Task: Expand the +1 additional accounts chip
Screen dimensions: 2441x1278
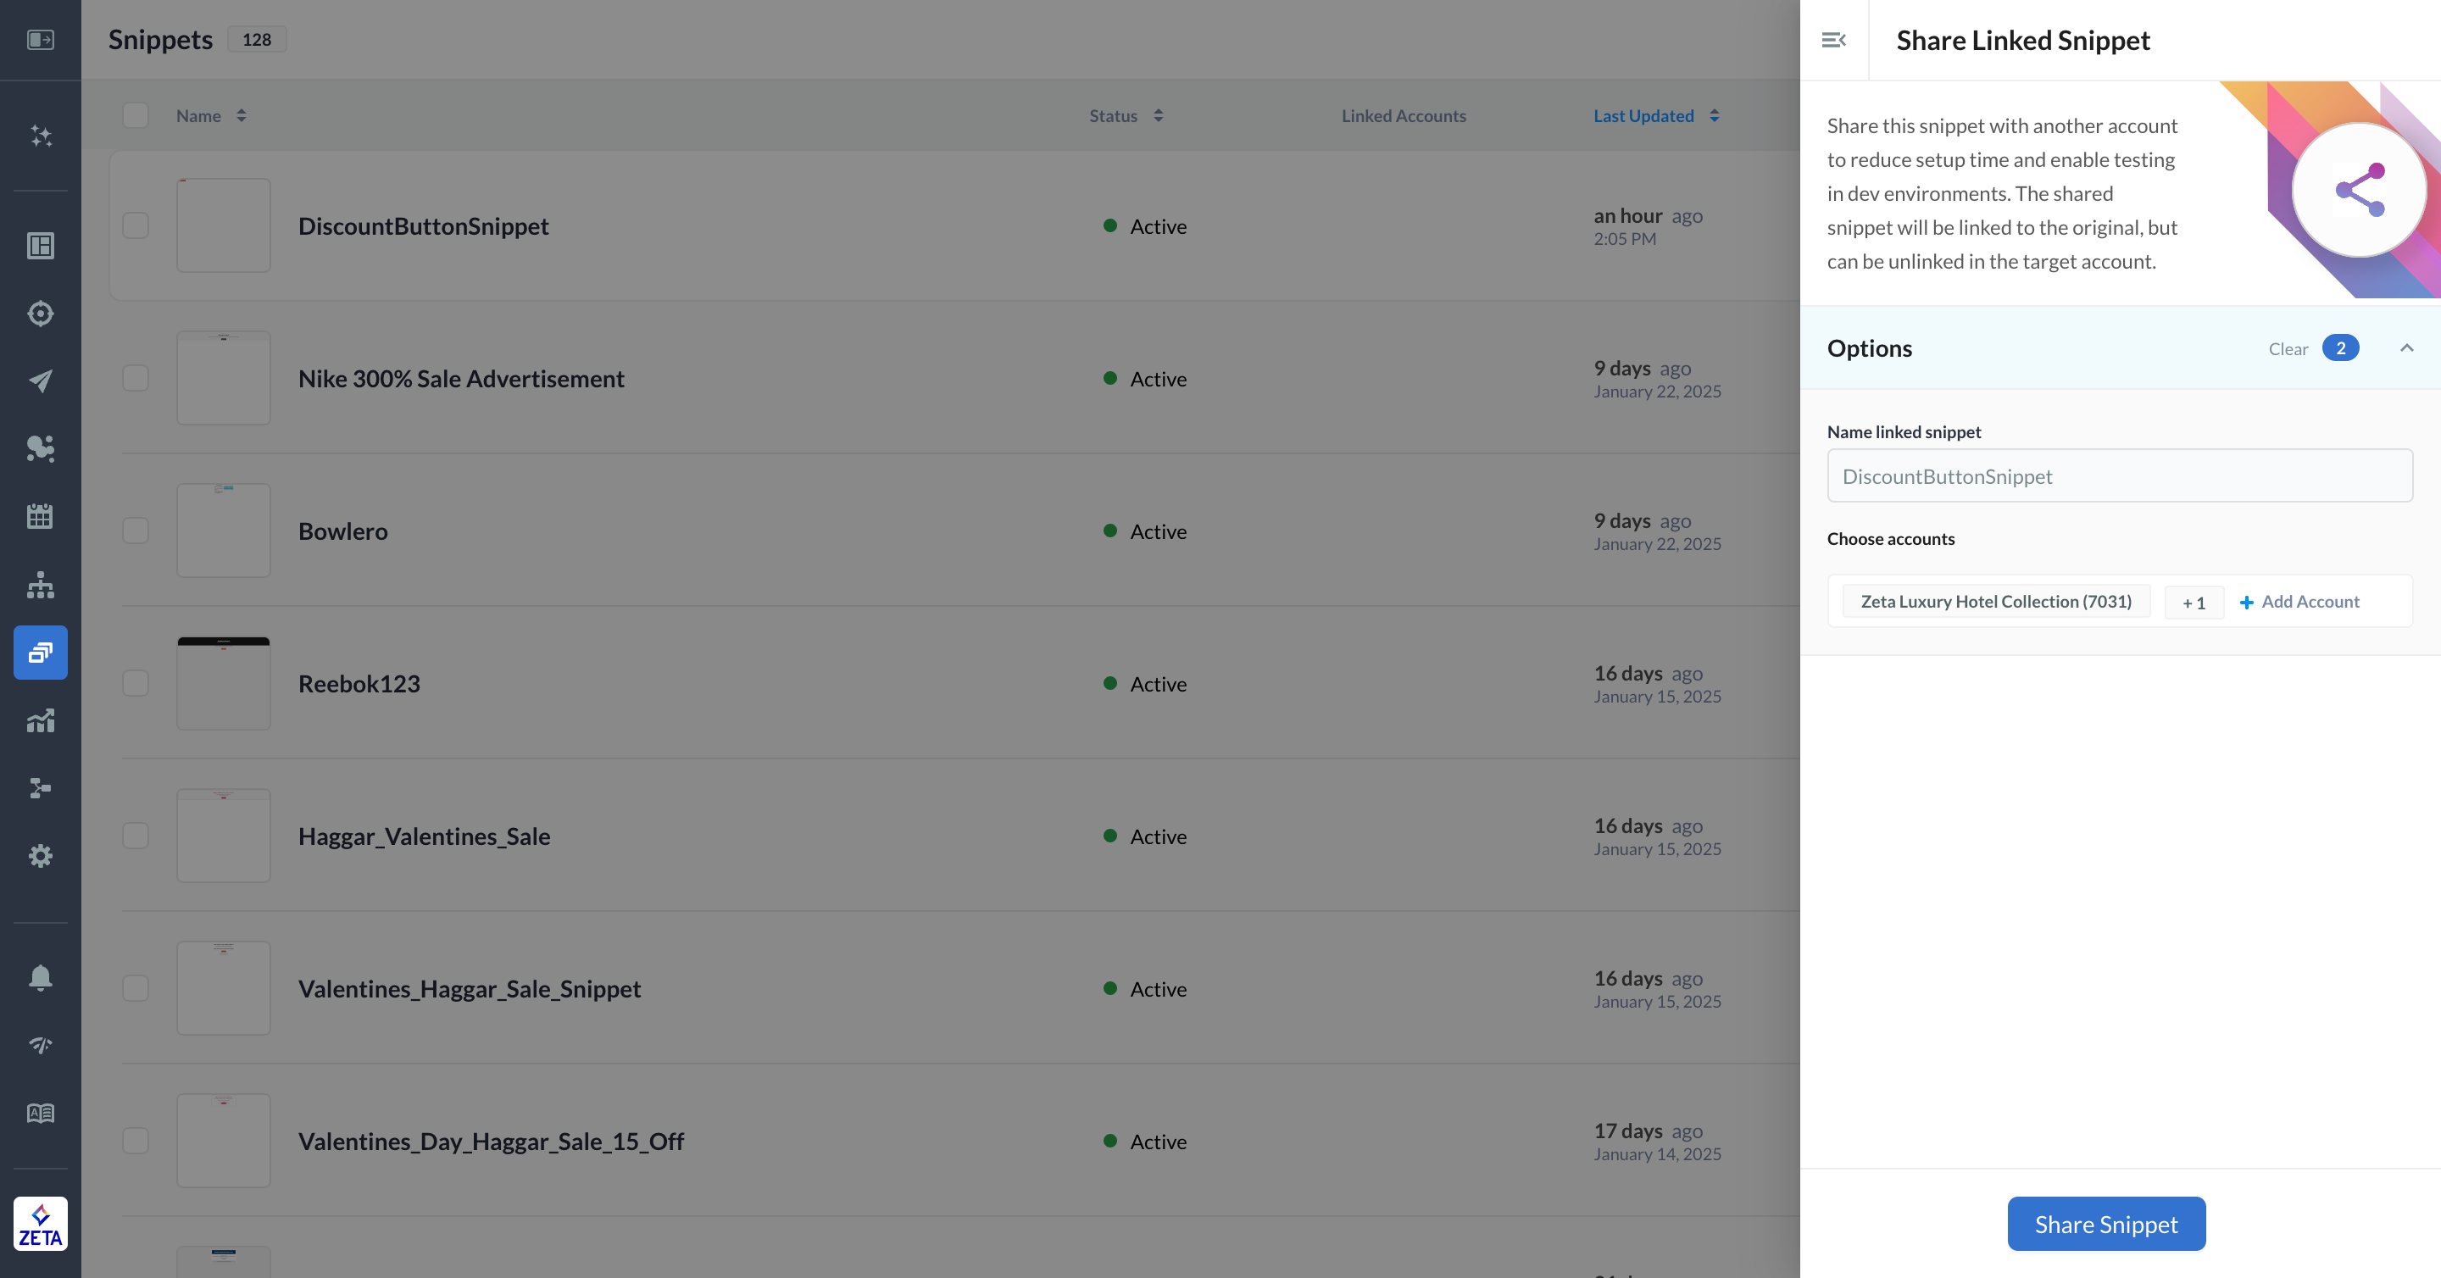Action: tap(2194, 603)
